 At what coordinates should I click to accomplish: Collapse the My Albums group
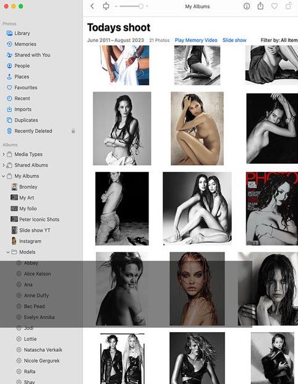coord(4,176)
